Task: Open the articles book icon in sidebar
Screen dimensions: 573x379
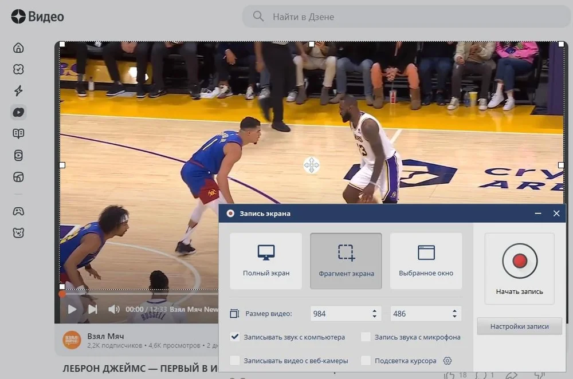Action: (x=18, y=133)
